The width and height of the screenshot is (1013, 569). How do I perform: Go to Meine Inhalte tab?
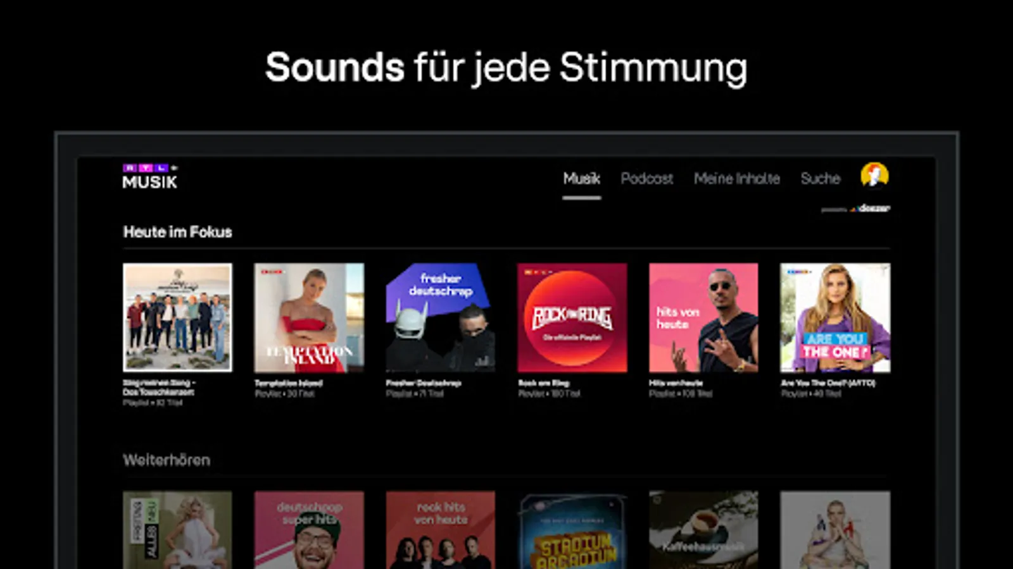click(736, 178)
